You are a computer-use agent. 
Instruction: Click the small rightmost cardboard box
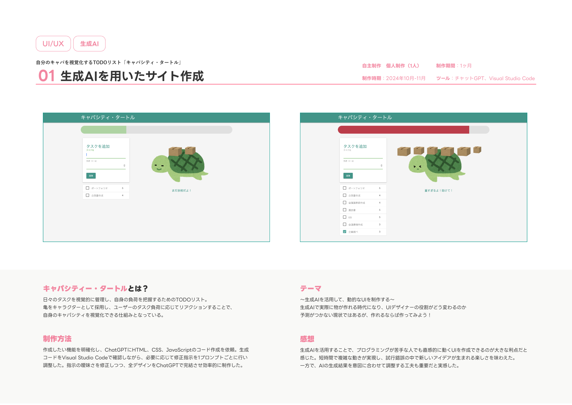click(x=477, y=149)
